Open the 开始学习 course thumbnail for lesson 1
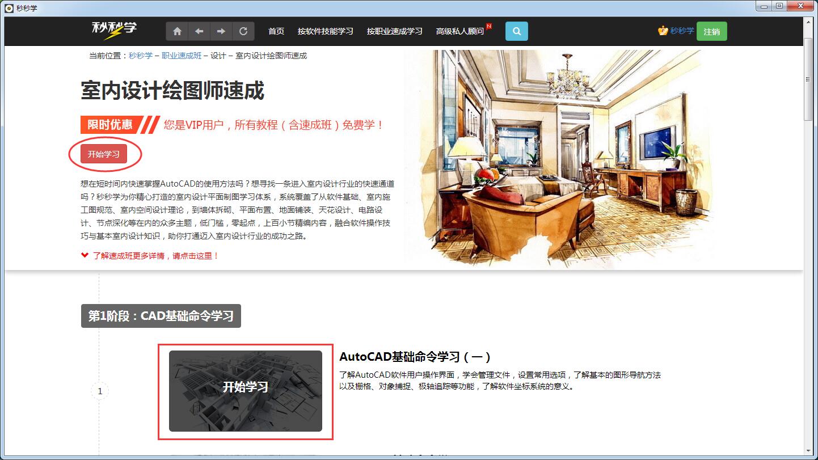Viewport: 818px width, 460px height. [246, 391]
